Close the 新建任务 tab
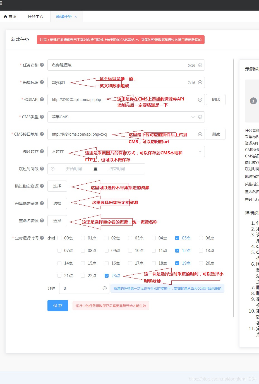 [x=76, y=17]
